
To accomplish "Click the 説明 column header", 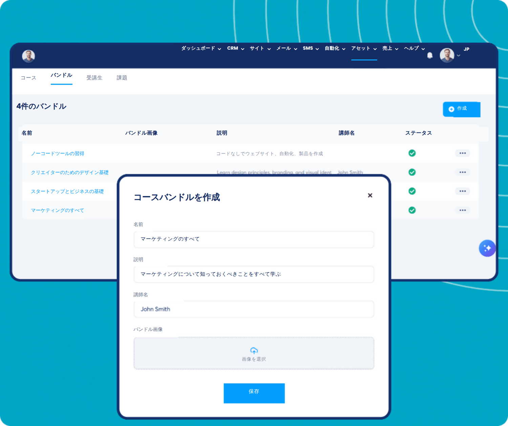I will 222,133.
